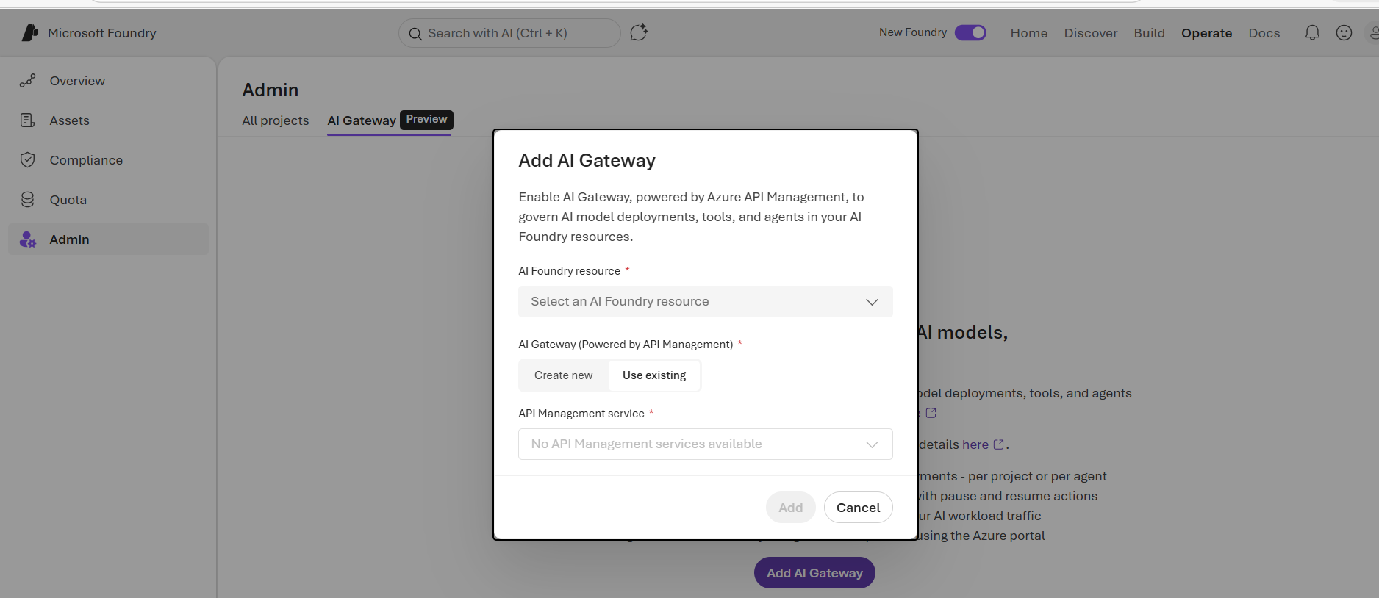Click the Cancel button in dialog
The height and width of the screenshot is (598, 1379).
858,508
